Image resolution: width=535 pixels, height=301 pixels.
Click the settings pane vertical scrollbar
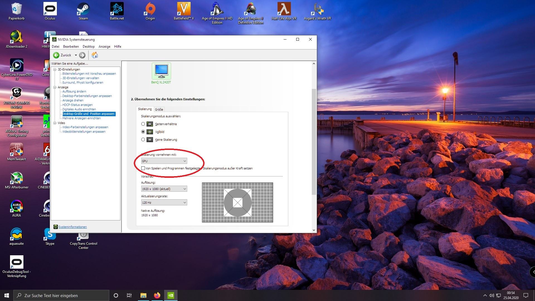pos(314,142)
